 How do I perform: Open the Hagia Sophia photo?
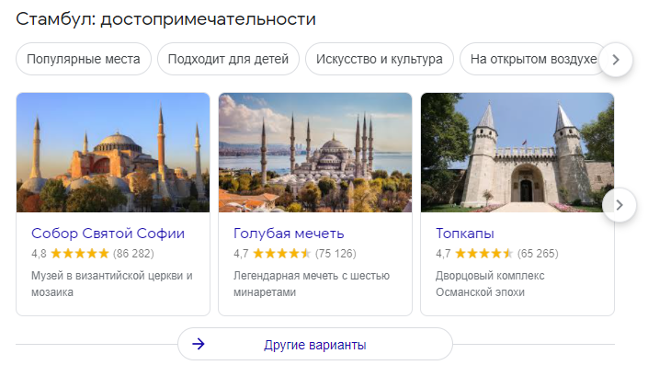tap(113, 153)
